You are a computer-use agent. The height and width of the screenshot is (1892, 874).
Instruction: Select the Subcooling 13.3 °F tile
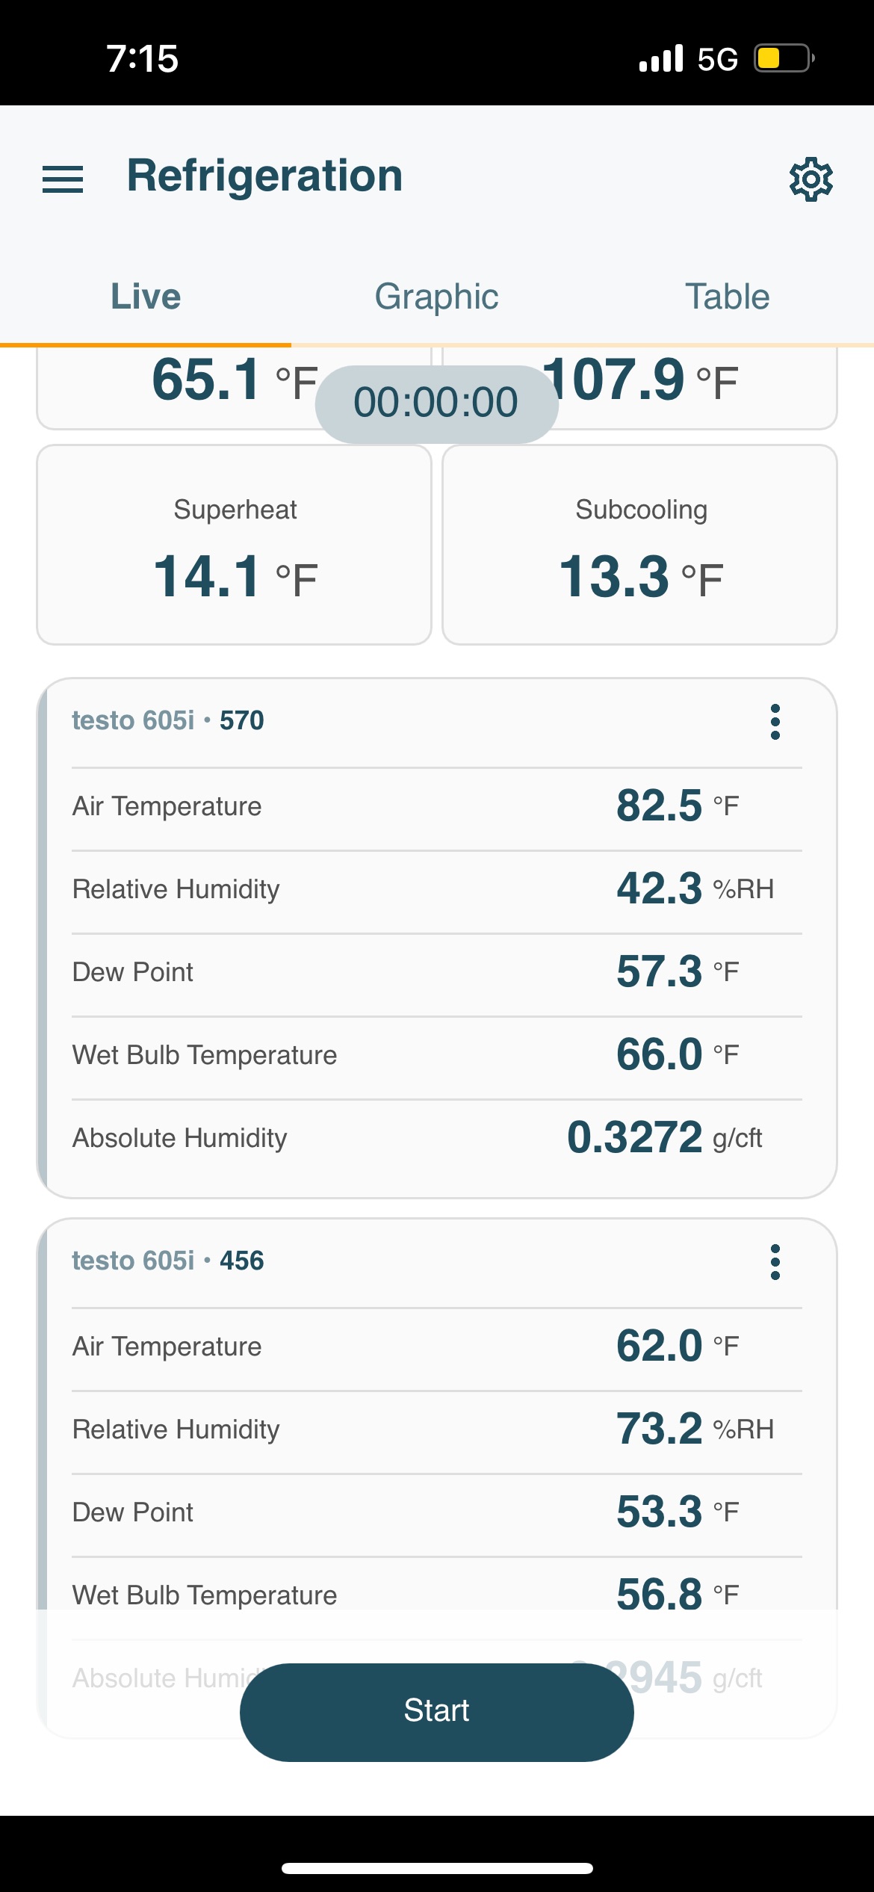[640, 545]
